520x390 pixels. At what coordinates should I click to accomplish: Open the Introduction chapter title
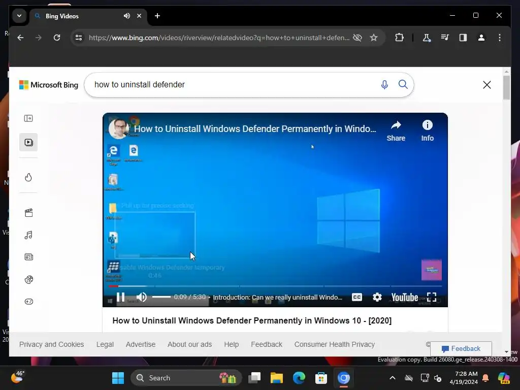(278, 298)
